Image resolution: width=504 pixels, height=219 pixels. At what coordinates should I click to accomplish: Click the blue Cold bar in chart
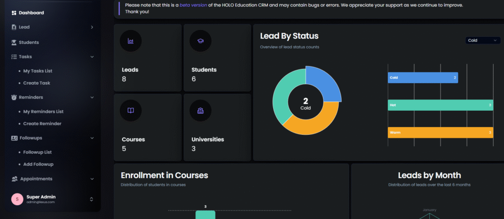422,78
